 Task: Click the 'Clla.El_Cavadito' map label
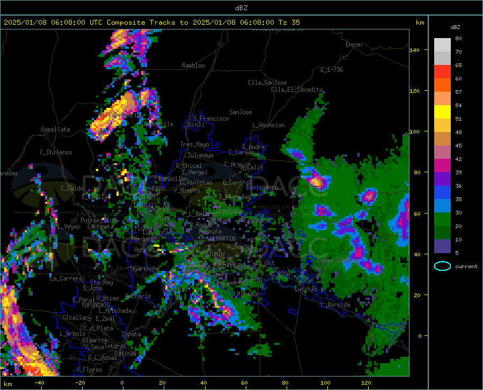coord(297,90)
